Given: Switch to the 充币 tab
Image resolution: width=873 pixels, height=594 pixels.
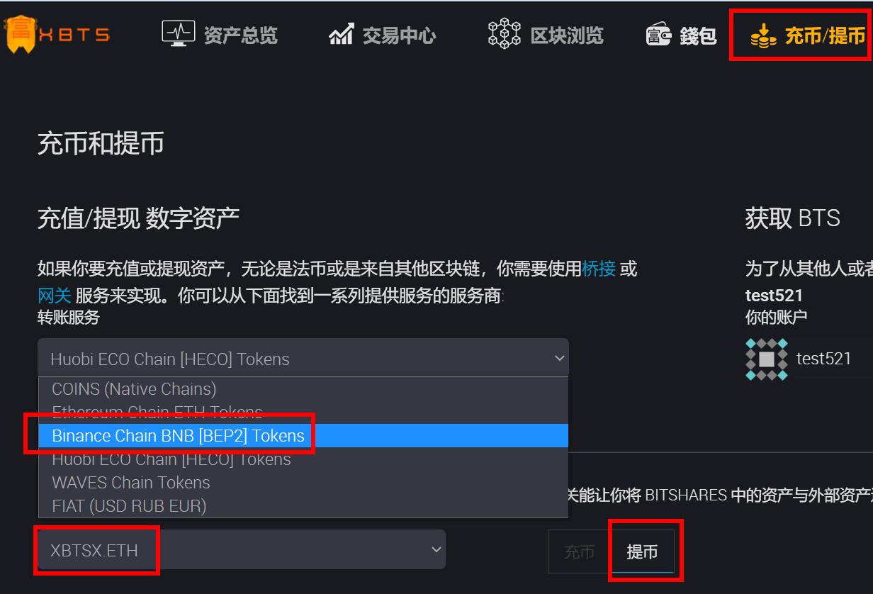Looking at the screenshot, I should [x=579, y=551].
